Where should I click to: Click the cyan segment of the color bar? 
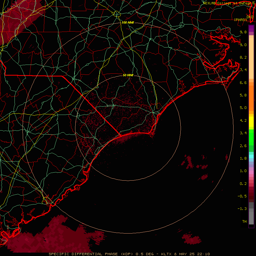point(251,156)
